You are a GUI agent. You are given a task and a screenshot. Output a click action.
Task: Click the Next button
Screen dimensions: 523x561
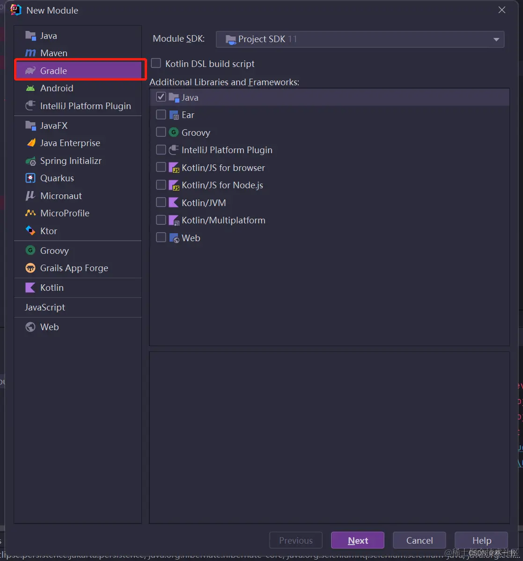pos(358,540)
